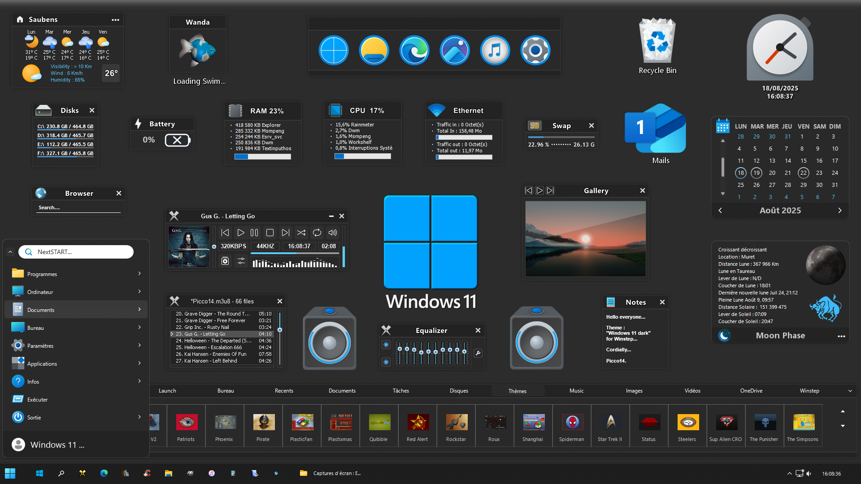The width and height of the screenshot is (861, 484).
Task: Toggle repeat in the music player
Action: [x=317, y=233]
